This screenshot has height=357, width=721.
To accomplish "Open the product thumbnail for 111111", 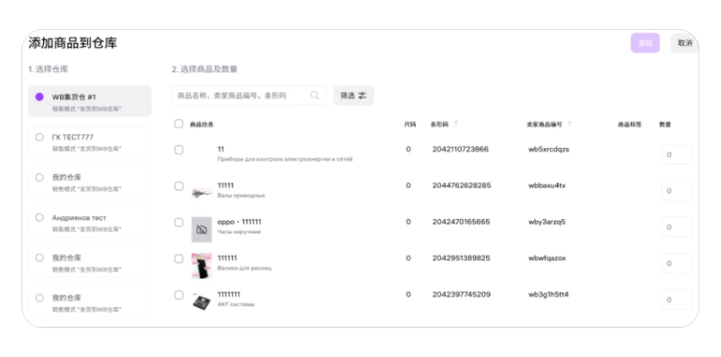I will (202, 265).
